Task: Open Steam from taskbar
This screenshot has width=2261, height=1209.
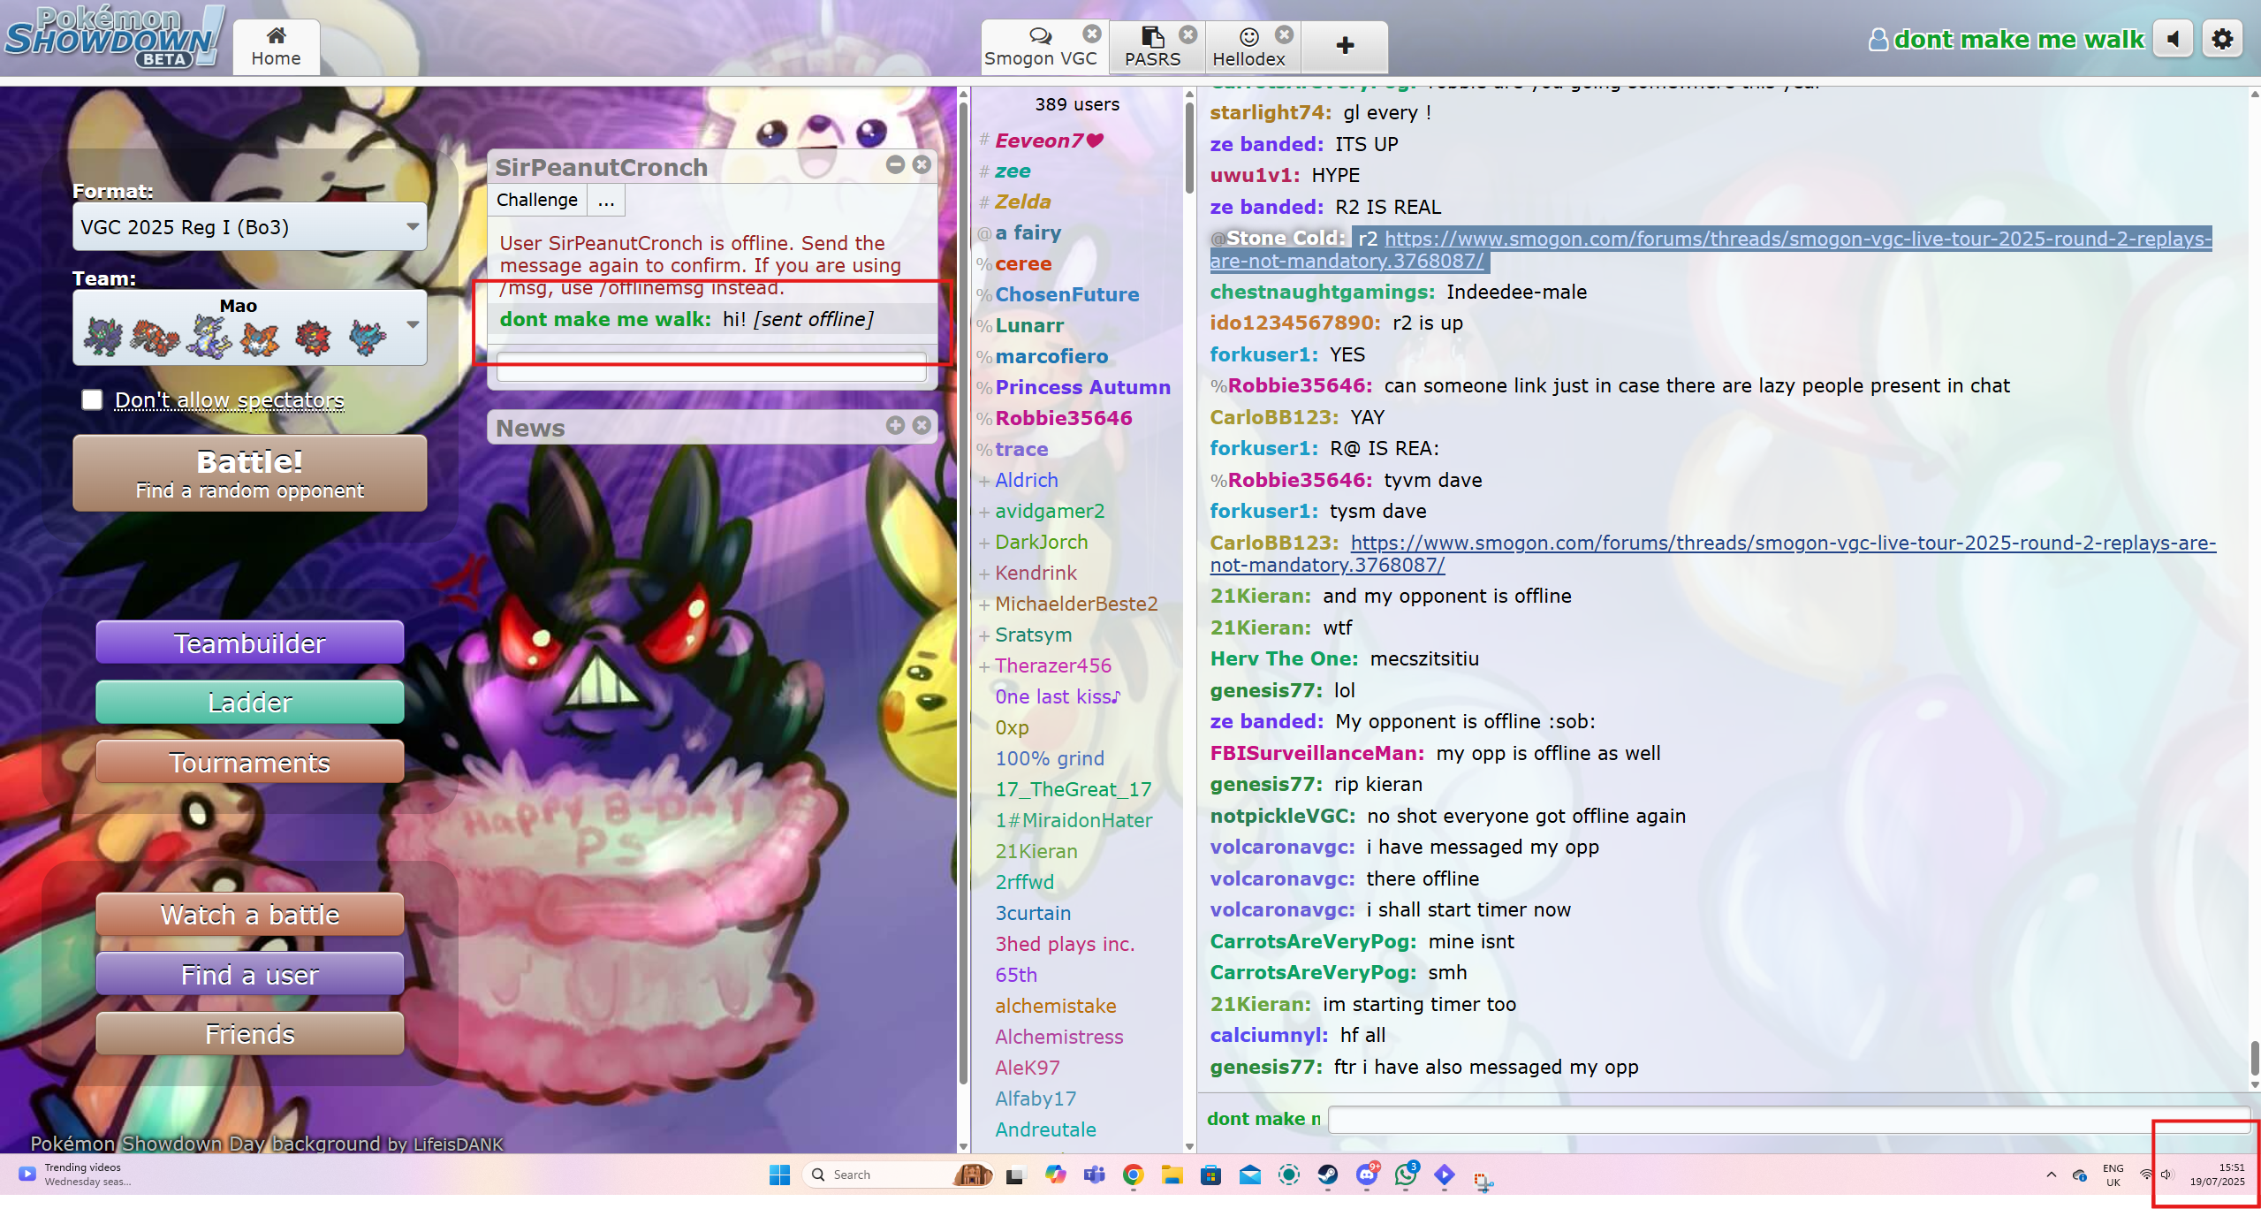Action: coord(1328,1175)
